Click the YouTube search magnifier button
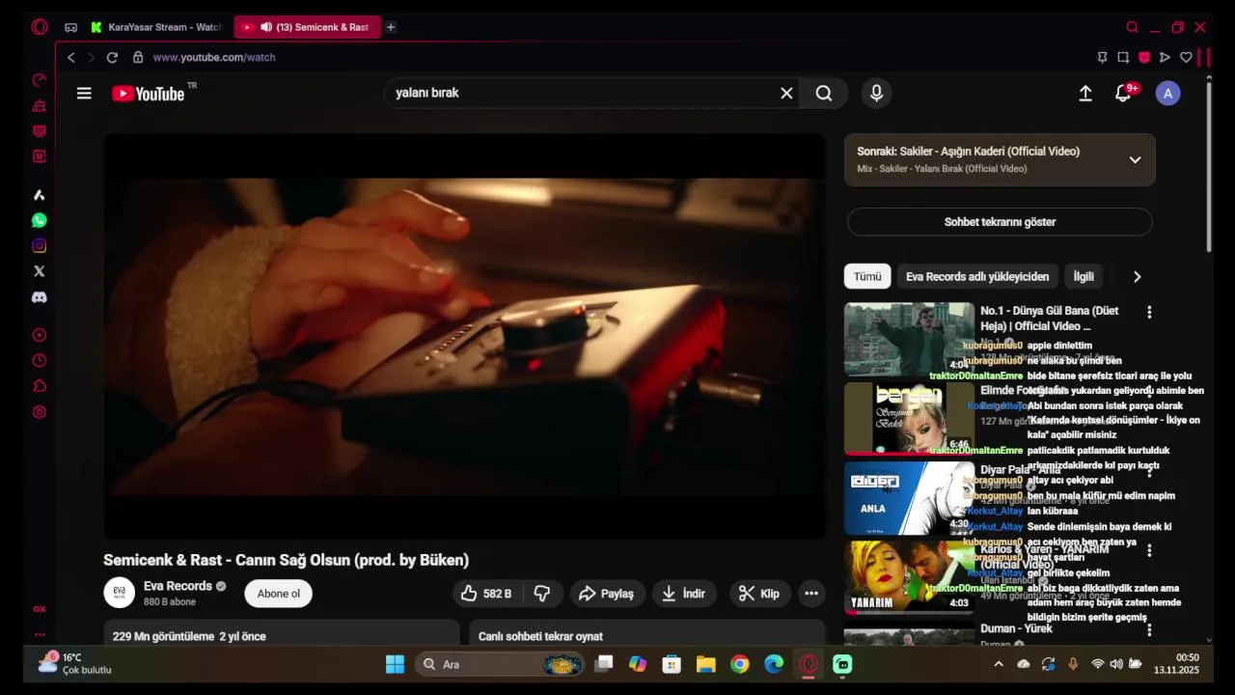Image resolution: width=1235 pixels, height=695 pixels. tap(824, 93)
